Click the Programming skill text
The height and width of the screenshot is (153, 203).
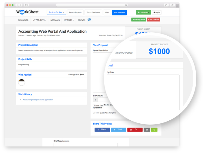coord(24,64)
